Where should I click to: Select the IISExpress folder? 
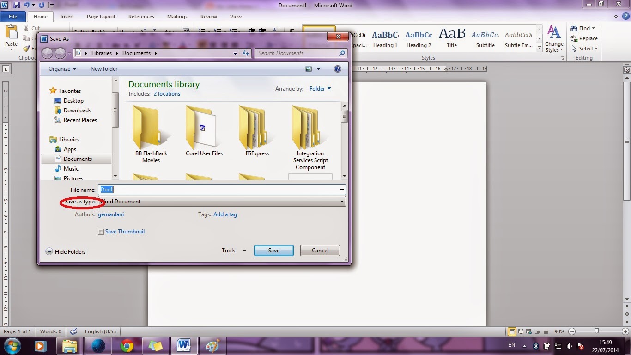(257, 131)
